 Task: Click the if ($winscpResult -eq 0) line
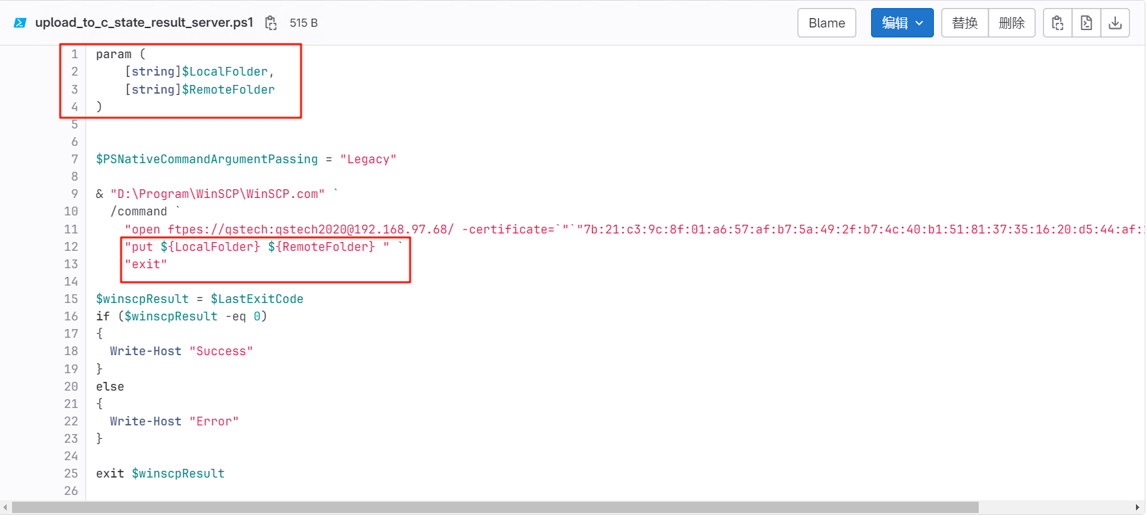pos(181,316)
